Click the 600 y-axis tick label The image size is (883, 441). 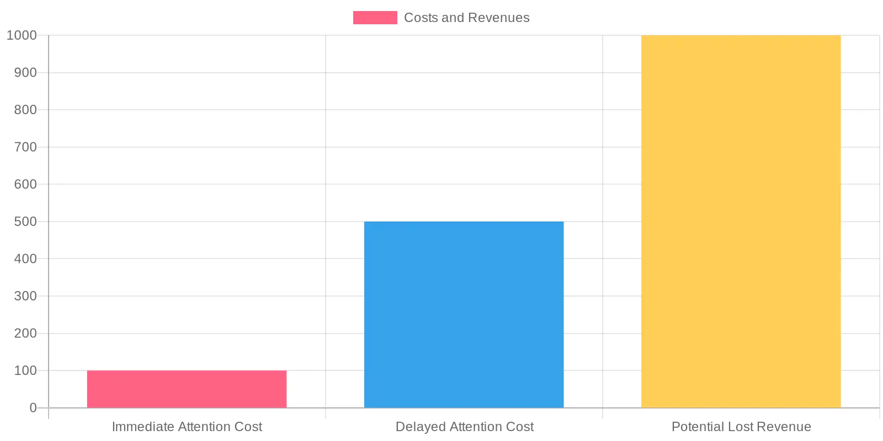click(x=25, y=184)
